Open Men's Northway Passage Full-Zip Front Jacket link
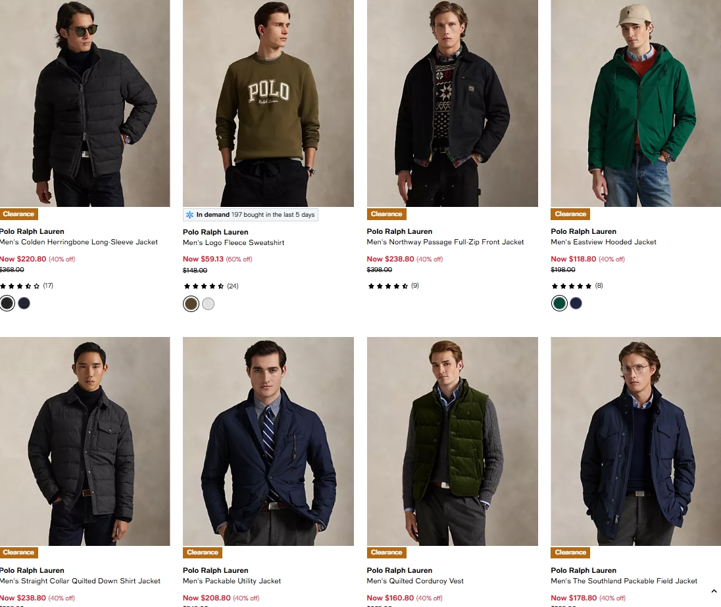The image size is (721, 607). click(445, 242)
